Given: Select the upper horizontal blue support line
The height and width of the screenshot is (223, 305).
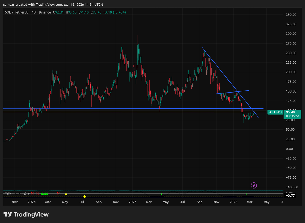Looking at the screenshot, I should [133, 108].
